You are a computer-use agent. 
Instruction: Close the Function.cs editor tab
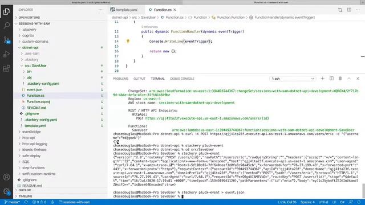click(x=175, y=10)
